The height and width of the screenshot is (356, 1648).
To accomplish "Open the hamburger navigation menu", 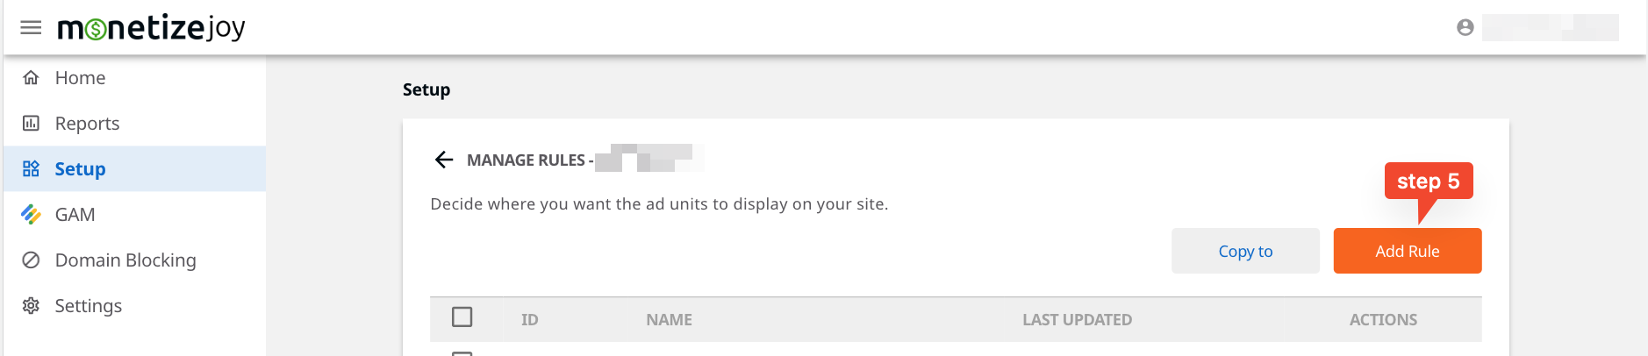I will (31, 28).
